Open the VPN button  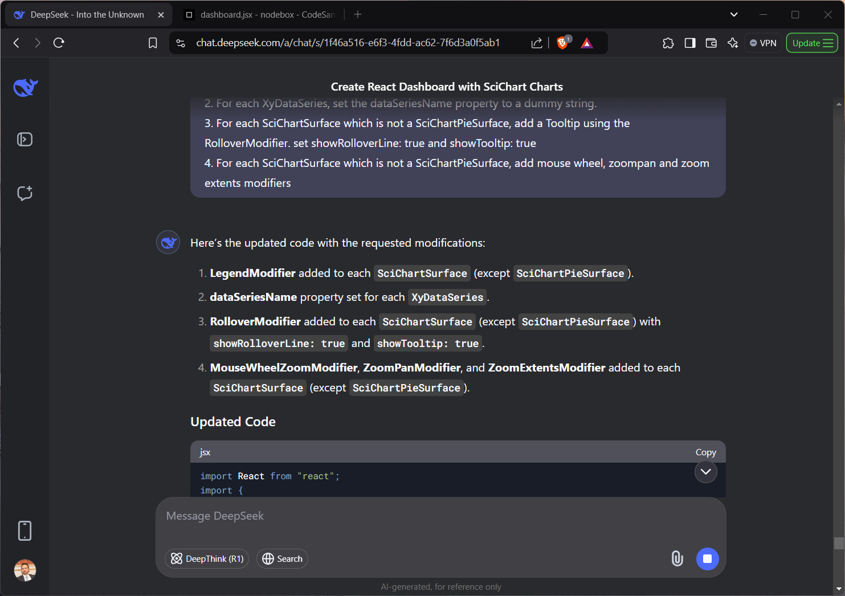(763, 43)
